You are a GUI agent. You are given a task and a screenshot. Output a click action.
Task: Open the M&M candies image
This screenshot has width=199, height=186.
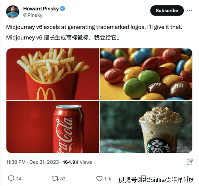tap(146, 74)
